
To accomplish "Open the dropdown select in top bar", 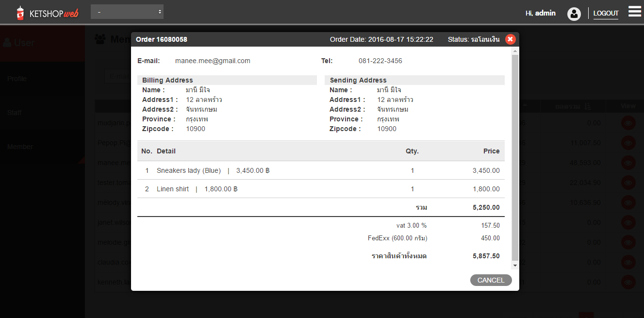I will [127, 12].
